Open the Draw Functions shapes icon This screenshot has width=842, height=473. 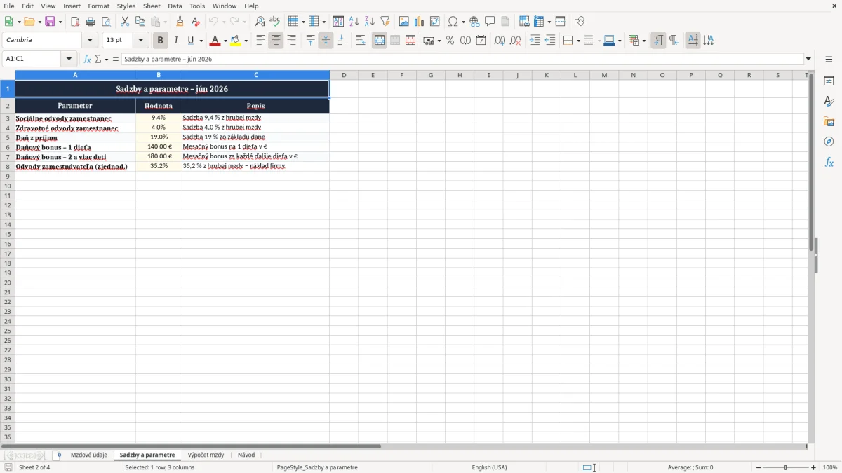coord(580,22)
